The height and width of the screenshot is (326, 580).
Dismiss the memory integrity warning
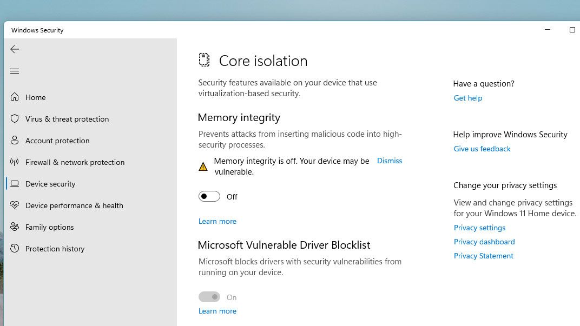click(389, 161)
